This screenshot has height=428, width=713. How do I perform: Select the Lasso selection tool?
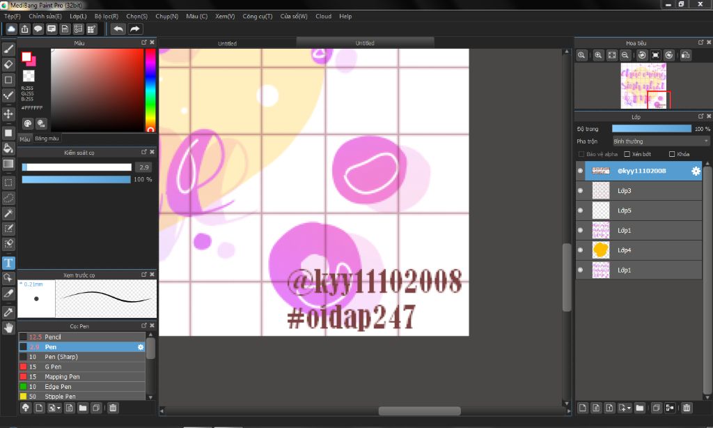pyautogui.click(x=8, y=198)
